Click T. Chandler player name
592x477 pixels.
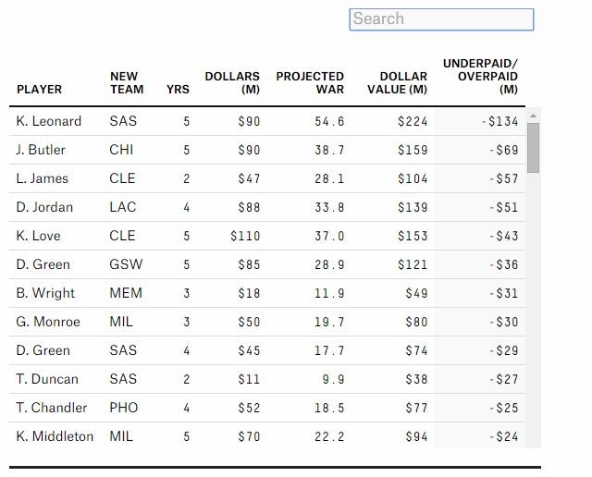[x=52, y=408]
